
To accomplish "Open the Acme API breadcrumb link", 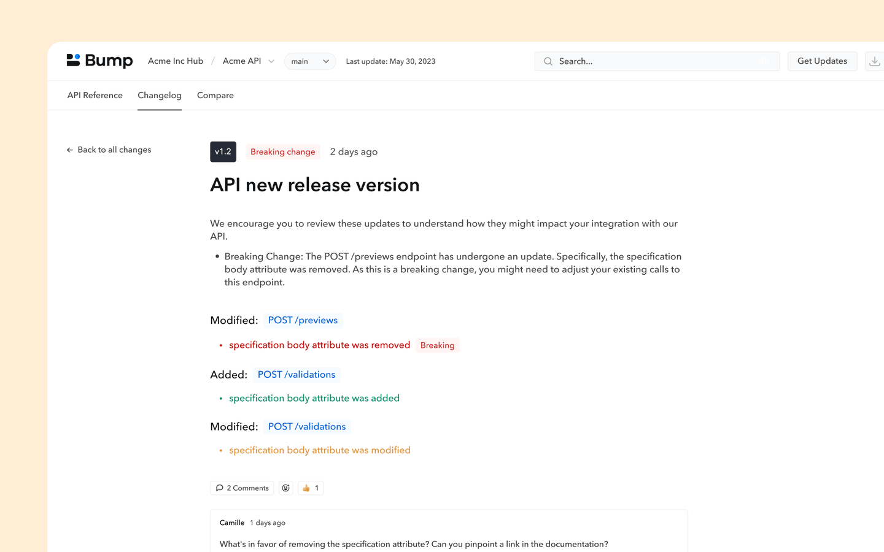I will pos(242,61).
